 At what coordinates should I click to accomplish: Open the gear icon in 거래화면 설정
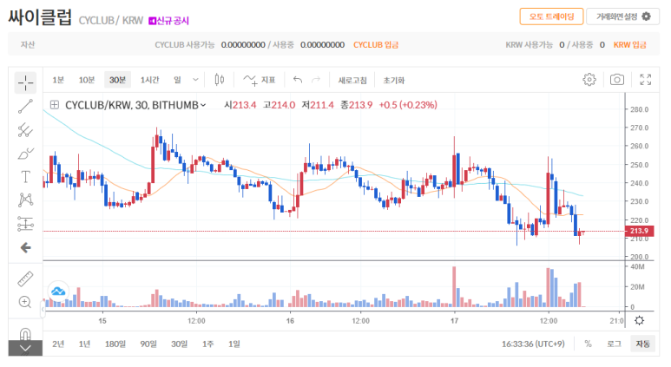pyautogui.click(x=646, y=16)
